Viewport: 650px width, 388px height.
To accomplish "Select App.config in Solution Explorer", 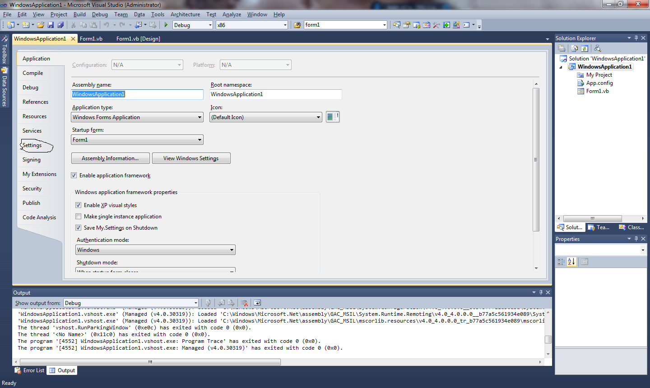I will tap(599, 83).
